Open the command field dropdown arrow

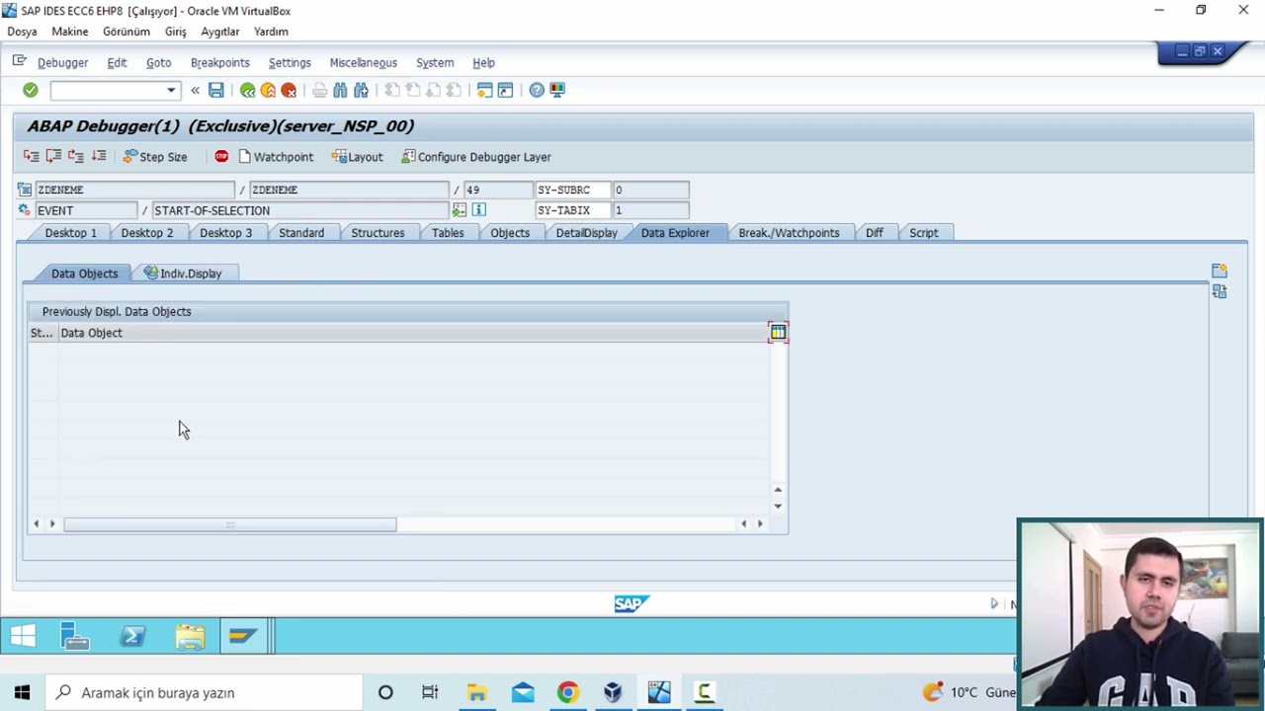tap(171, 91)
